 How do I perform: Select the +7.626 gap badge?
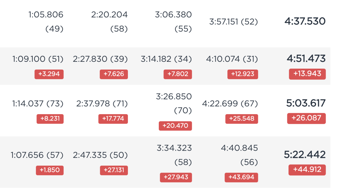(x=114, y=74)
